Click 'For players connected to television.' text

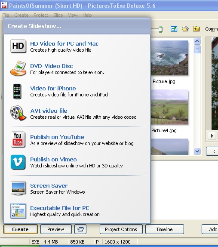(x=67, y=72)
